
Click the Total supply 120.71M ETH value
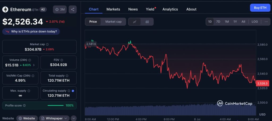[58, 80]
